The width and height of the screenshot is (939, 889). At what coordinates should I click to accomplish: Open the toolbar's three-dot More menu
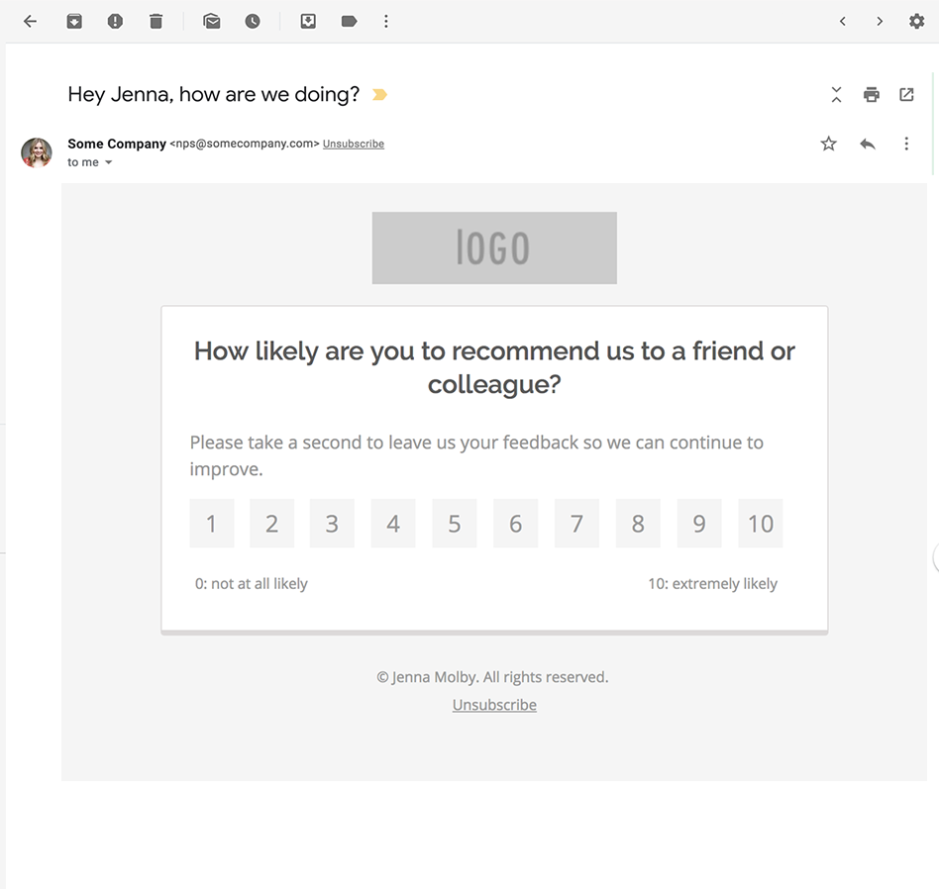[386, 21]
